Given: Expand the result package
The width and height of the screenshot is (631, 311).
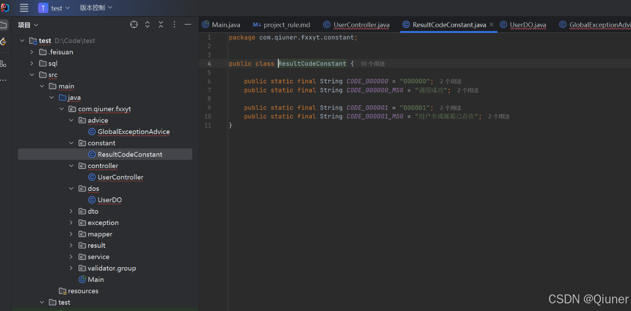Looking at the screenshot, I should click(71, 246).
